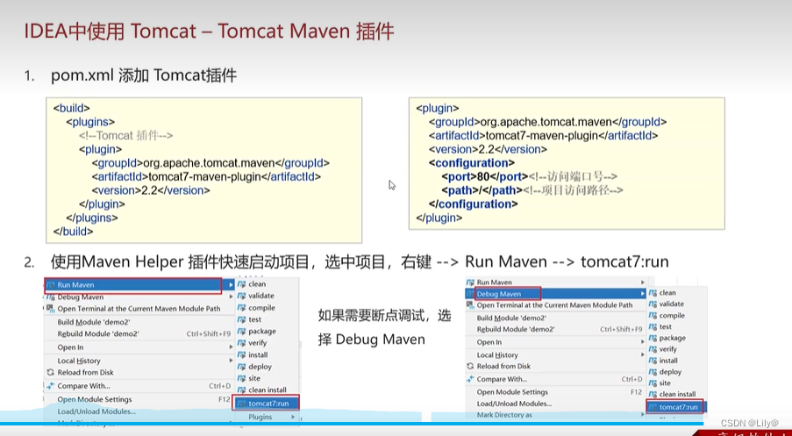Select site goal in right Debug Maven submenu
The height and width of the screenshot is (436, 792).
click(665, 383)
